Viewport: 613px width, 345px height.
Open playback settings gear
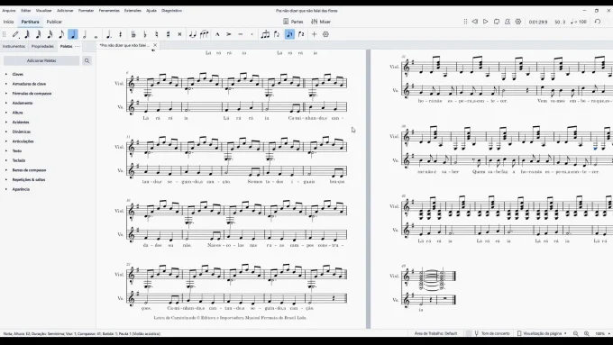coord(518,22)
